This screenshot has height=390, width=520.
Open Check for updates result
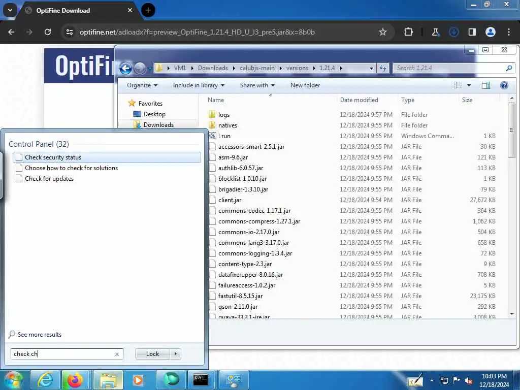49,179
